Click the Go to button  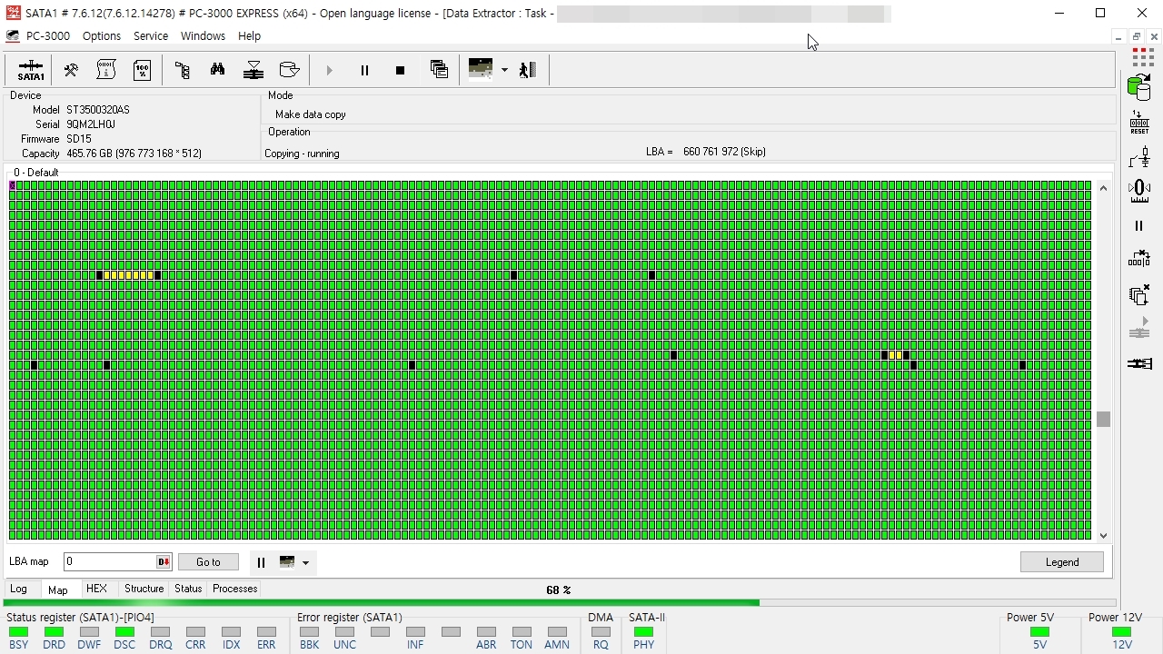tap(208, 562)
